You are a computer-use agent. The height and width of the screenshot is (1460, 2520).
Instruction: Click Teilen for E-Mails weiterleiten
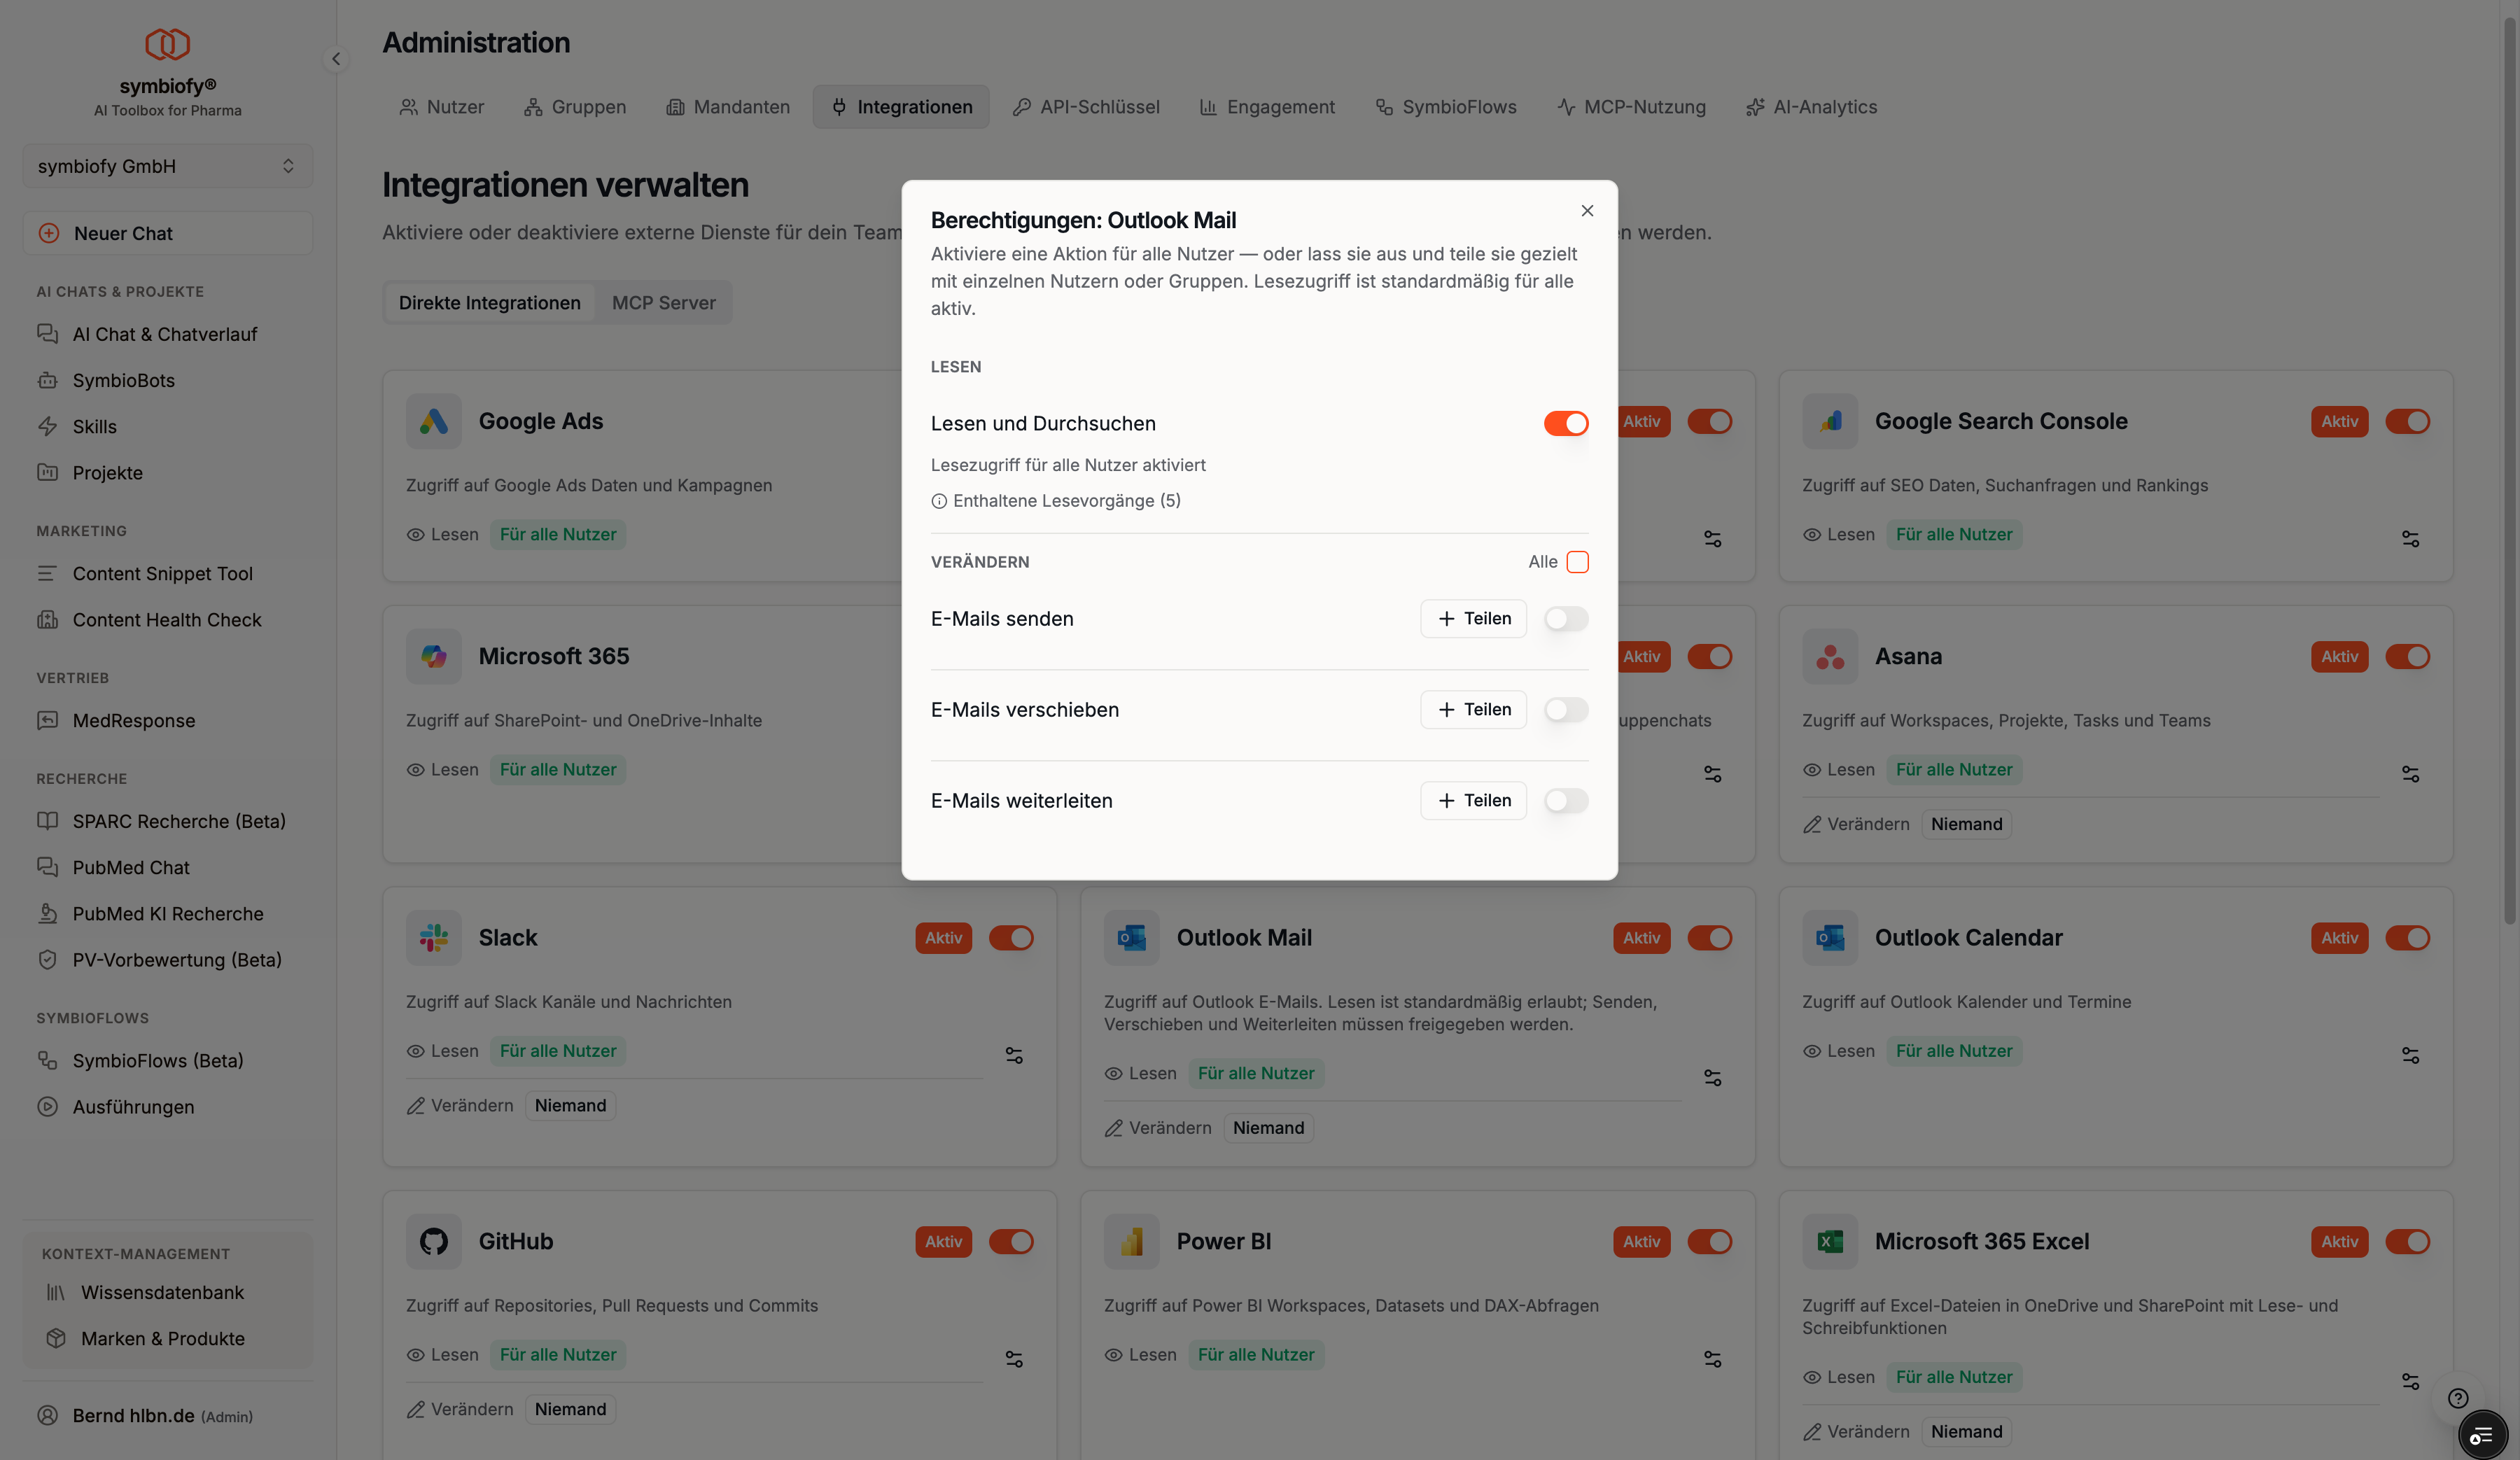pyautogui.click(x=1473, y=800)
